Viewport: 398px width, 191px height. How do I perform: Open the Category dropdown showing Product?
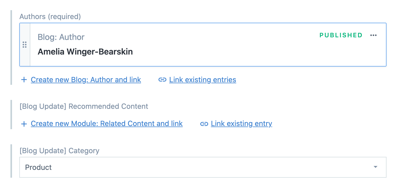point(203,167)
